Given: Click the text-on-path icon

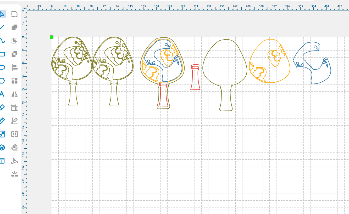Looking at the screenshot, I should coord(14,161).
